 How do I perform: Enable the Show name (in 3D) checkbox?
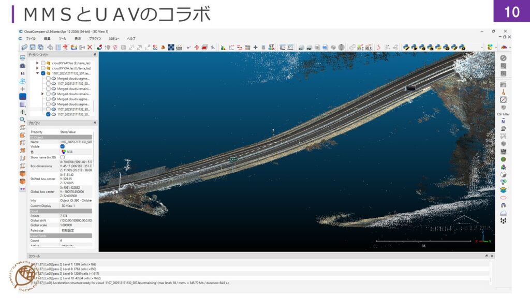tap(63, 157)
